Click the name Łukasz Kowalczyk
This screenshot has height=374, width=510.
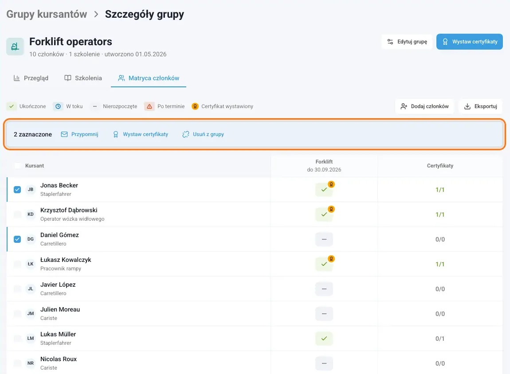pyautogui.click(x=66, y=260)
